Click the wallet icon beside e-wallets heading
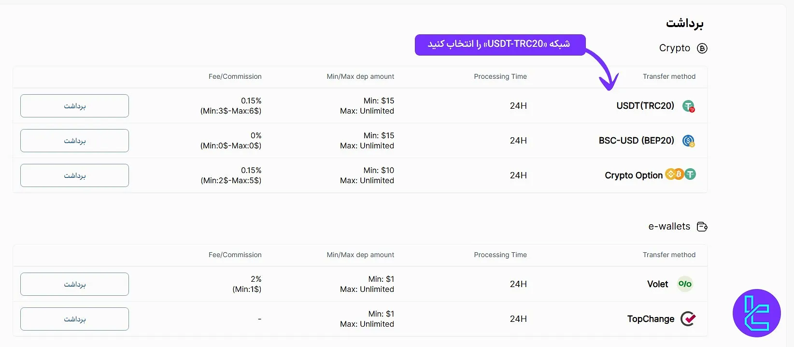This screenshot has width=794, height=347. [702, 226]
